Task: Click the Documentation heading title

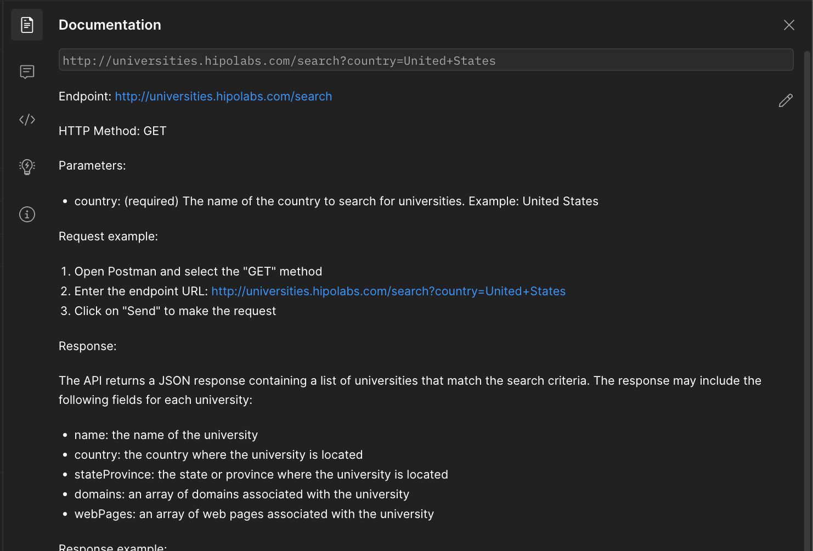Action: pyautogui.click(x=110, y=25)
